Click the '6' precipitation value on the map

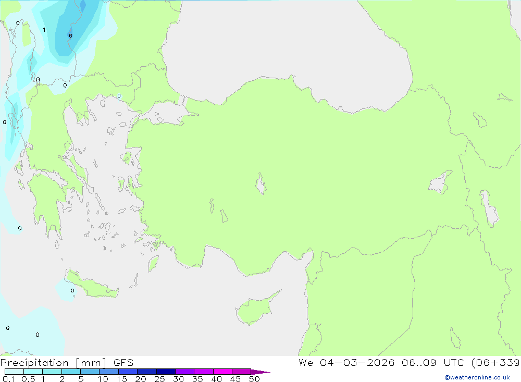click(x=70, y=35)
